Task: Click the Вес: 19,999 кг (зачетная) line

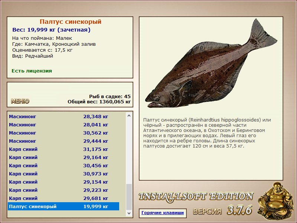Action: coord(51,30)
